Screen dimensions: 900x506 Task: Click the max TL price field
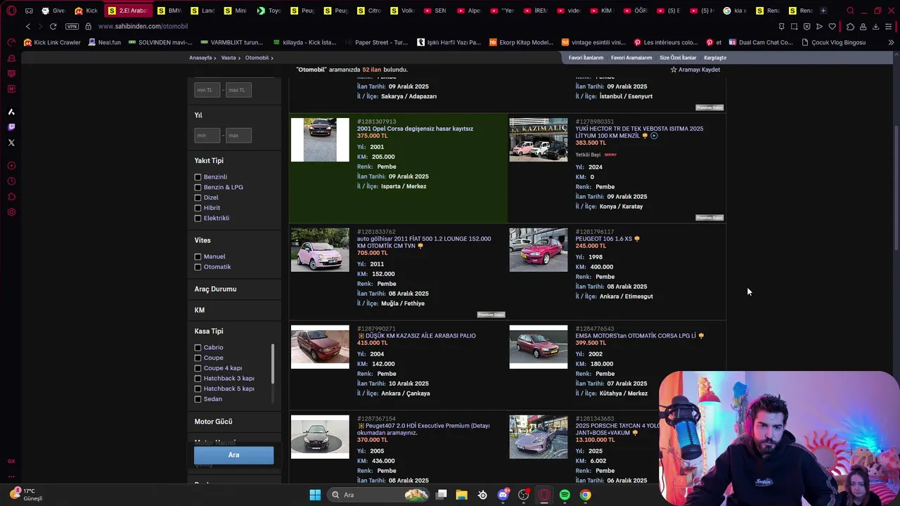tap(238, 90)
